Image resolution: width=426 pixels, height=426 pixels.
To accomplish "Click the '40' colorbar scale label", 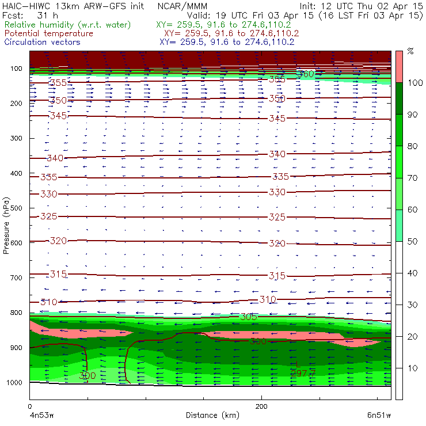I will click(x=412, y=273).
